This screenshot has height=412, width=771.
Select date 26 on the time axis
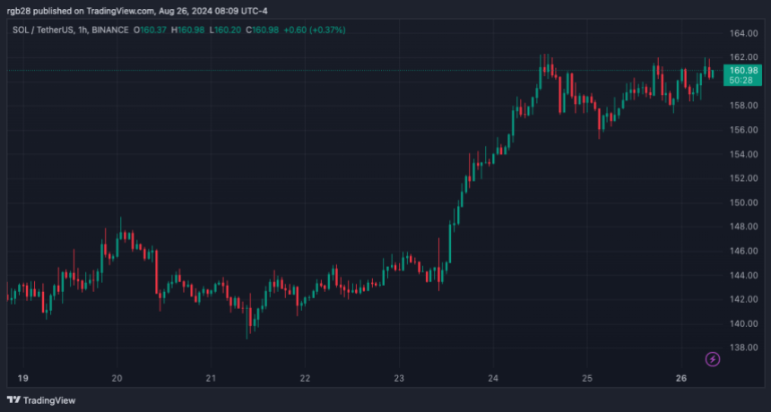[681, 378]
